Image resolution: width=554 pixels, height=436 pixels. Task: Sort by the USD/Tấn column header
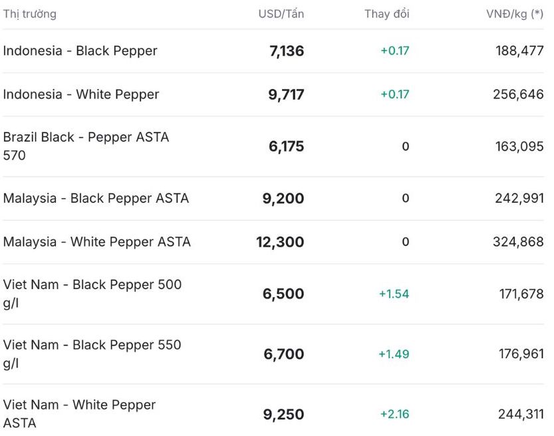pyautogui.click(x=281, y=14)
